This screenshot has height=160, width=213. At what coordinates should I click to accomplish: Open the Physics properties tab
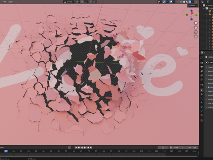[x=201, y=103]
